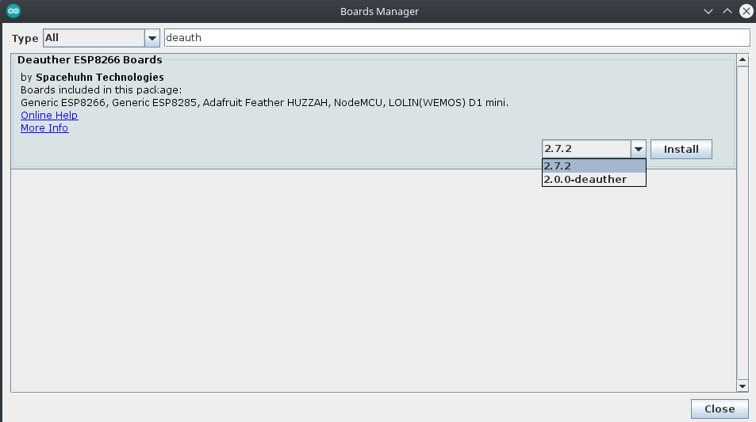Collapse the version dropdown arrow

click(639, 149)
